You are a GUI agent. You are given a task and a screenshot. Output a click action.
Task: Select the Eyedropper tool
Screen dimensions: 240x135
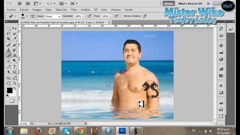tap(15, 39)
